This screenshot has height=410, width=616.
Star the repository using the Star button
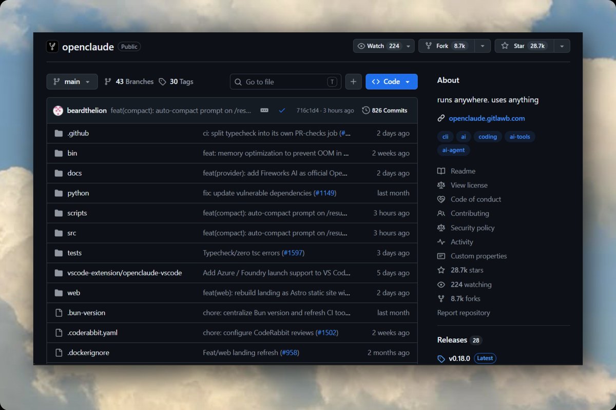click(x=524, y=46)
